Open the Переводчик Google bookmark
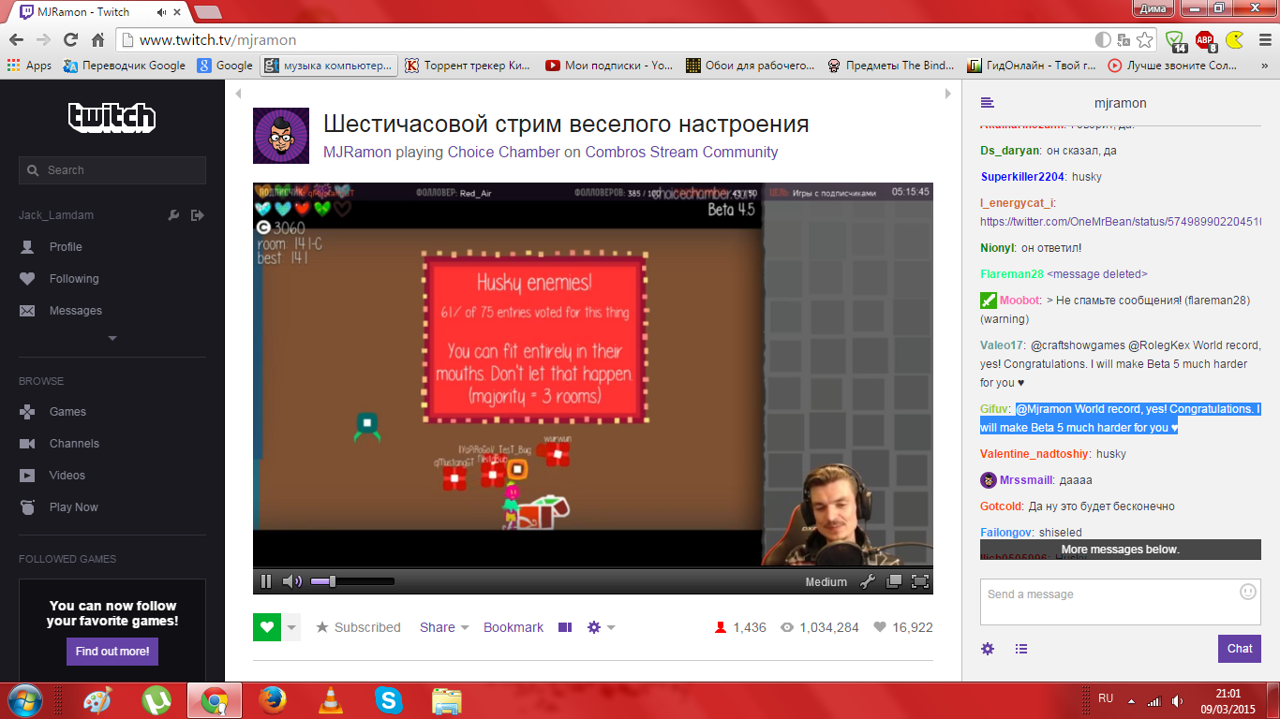 click(x=125, y=66)
